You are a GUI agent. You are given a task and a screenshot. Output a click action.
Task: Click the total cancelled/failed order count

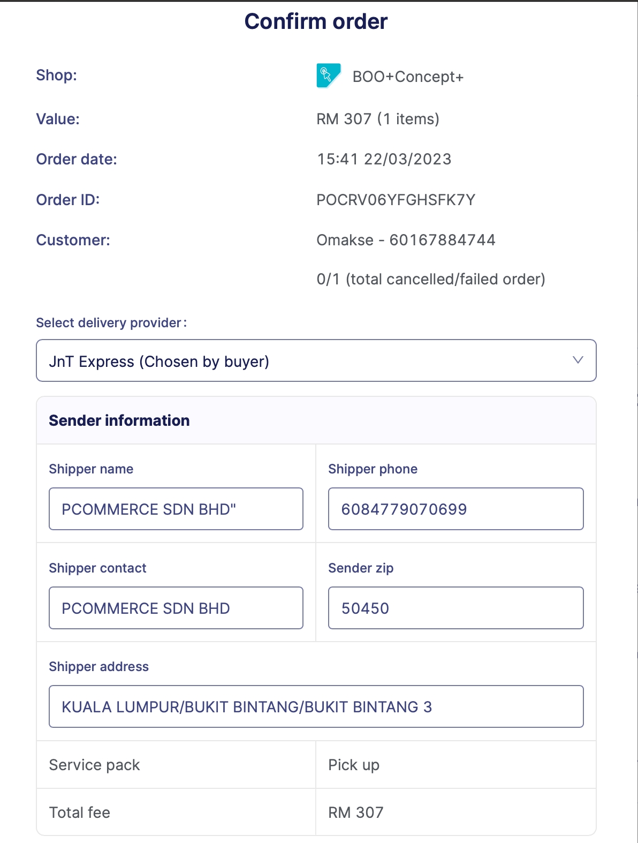[430, 279]
